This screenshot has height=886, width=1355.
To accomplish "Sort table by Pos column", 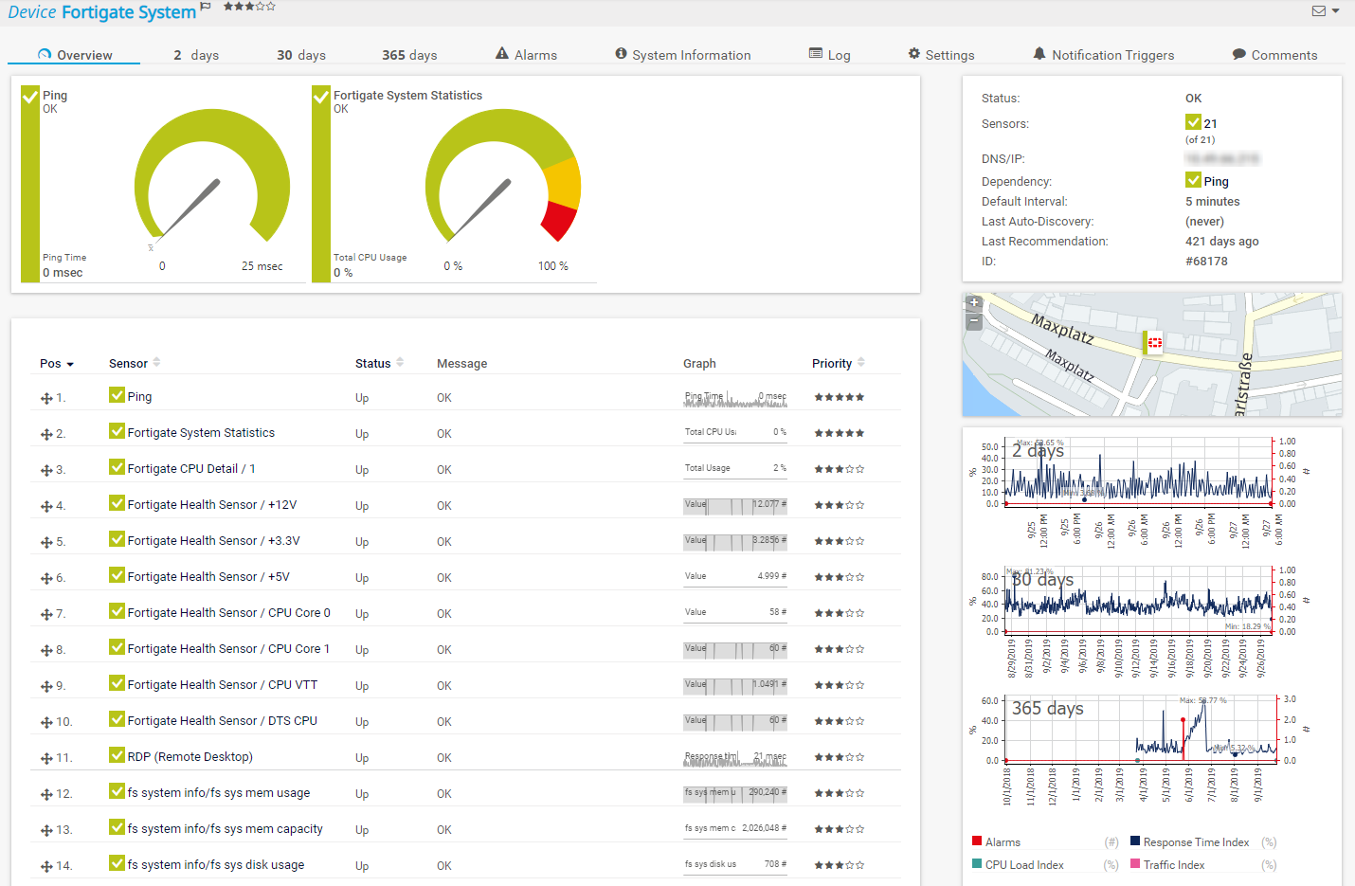I will (x=56, y=364).
